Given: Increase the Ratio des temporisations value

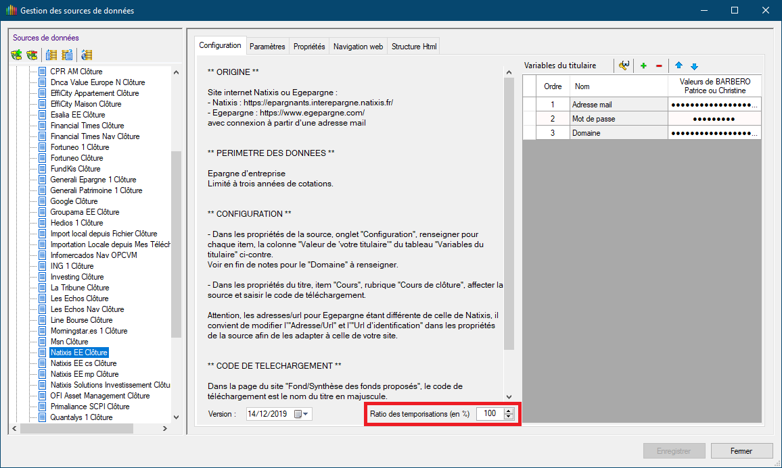Looking at the screenshot, I should click(x=509, y=411).
